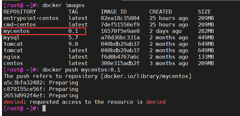Click the docker push mycentos:0.1 command text

pyautogui.click(x=81, y=70)
